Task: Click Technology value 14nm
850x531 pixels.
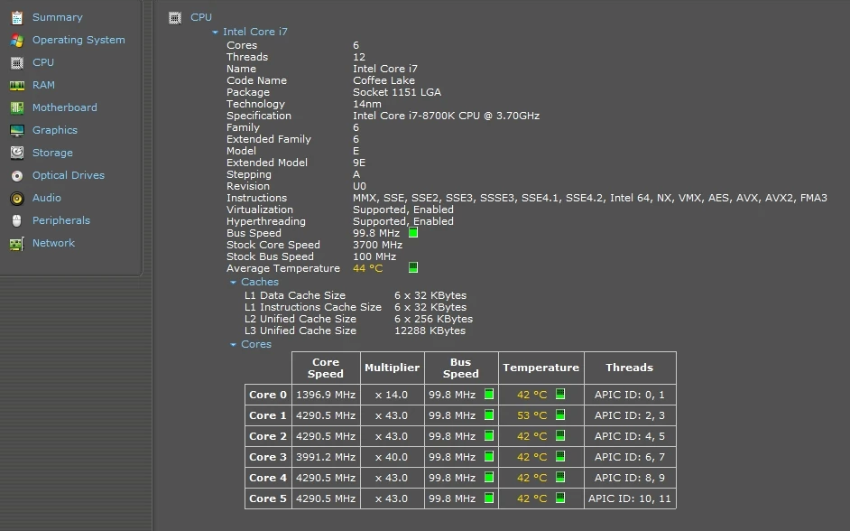Action: coord(367,104)
